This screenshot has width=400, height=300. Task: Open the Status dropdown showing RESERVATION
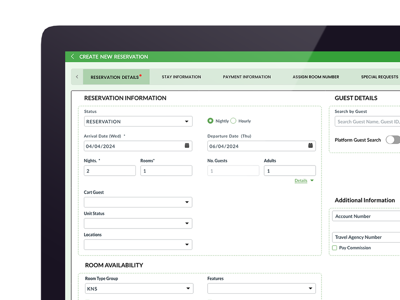click(x=138, y=121)
